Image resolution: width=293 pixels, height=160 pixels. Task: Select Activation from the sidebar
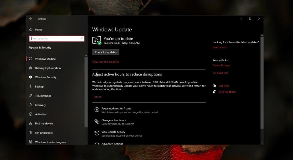point(41,114)
